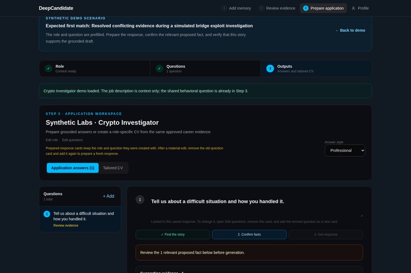Open the Outputs step in progress bar
This screenshot has height=273, width=411.
pyautogui.click(x=316, y=69)
